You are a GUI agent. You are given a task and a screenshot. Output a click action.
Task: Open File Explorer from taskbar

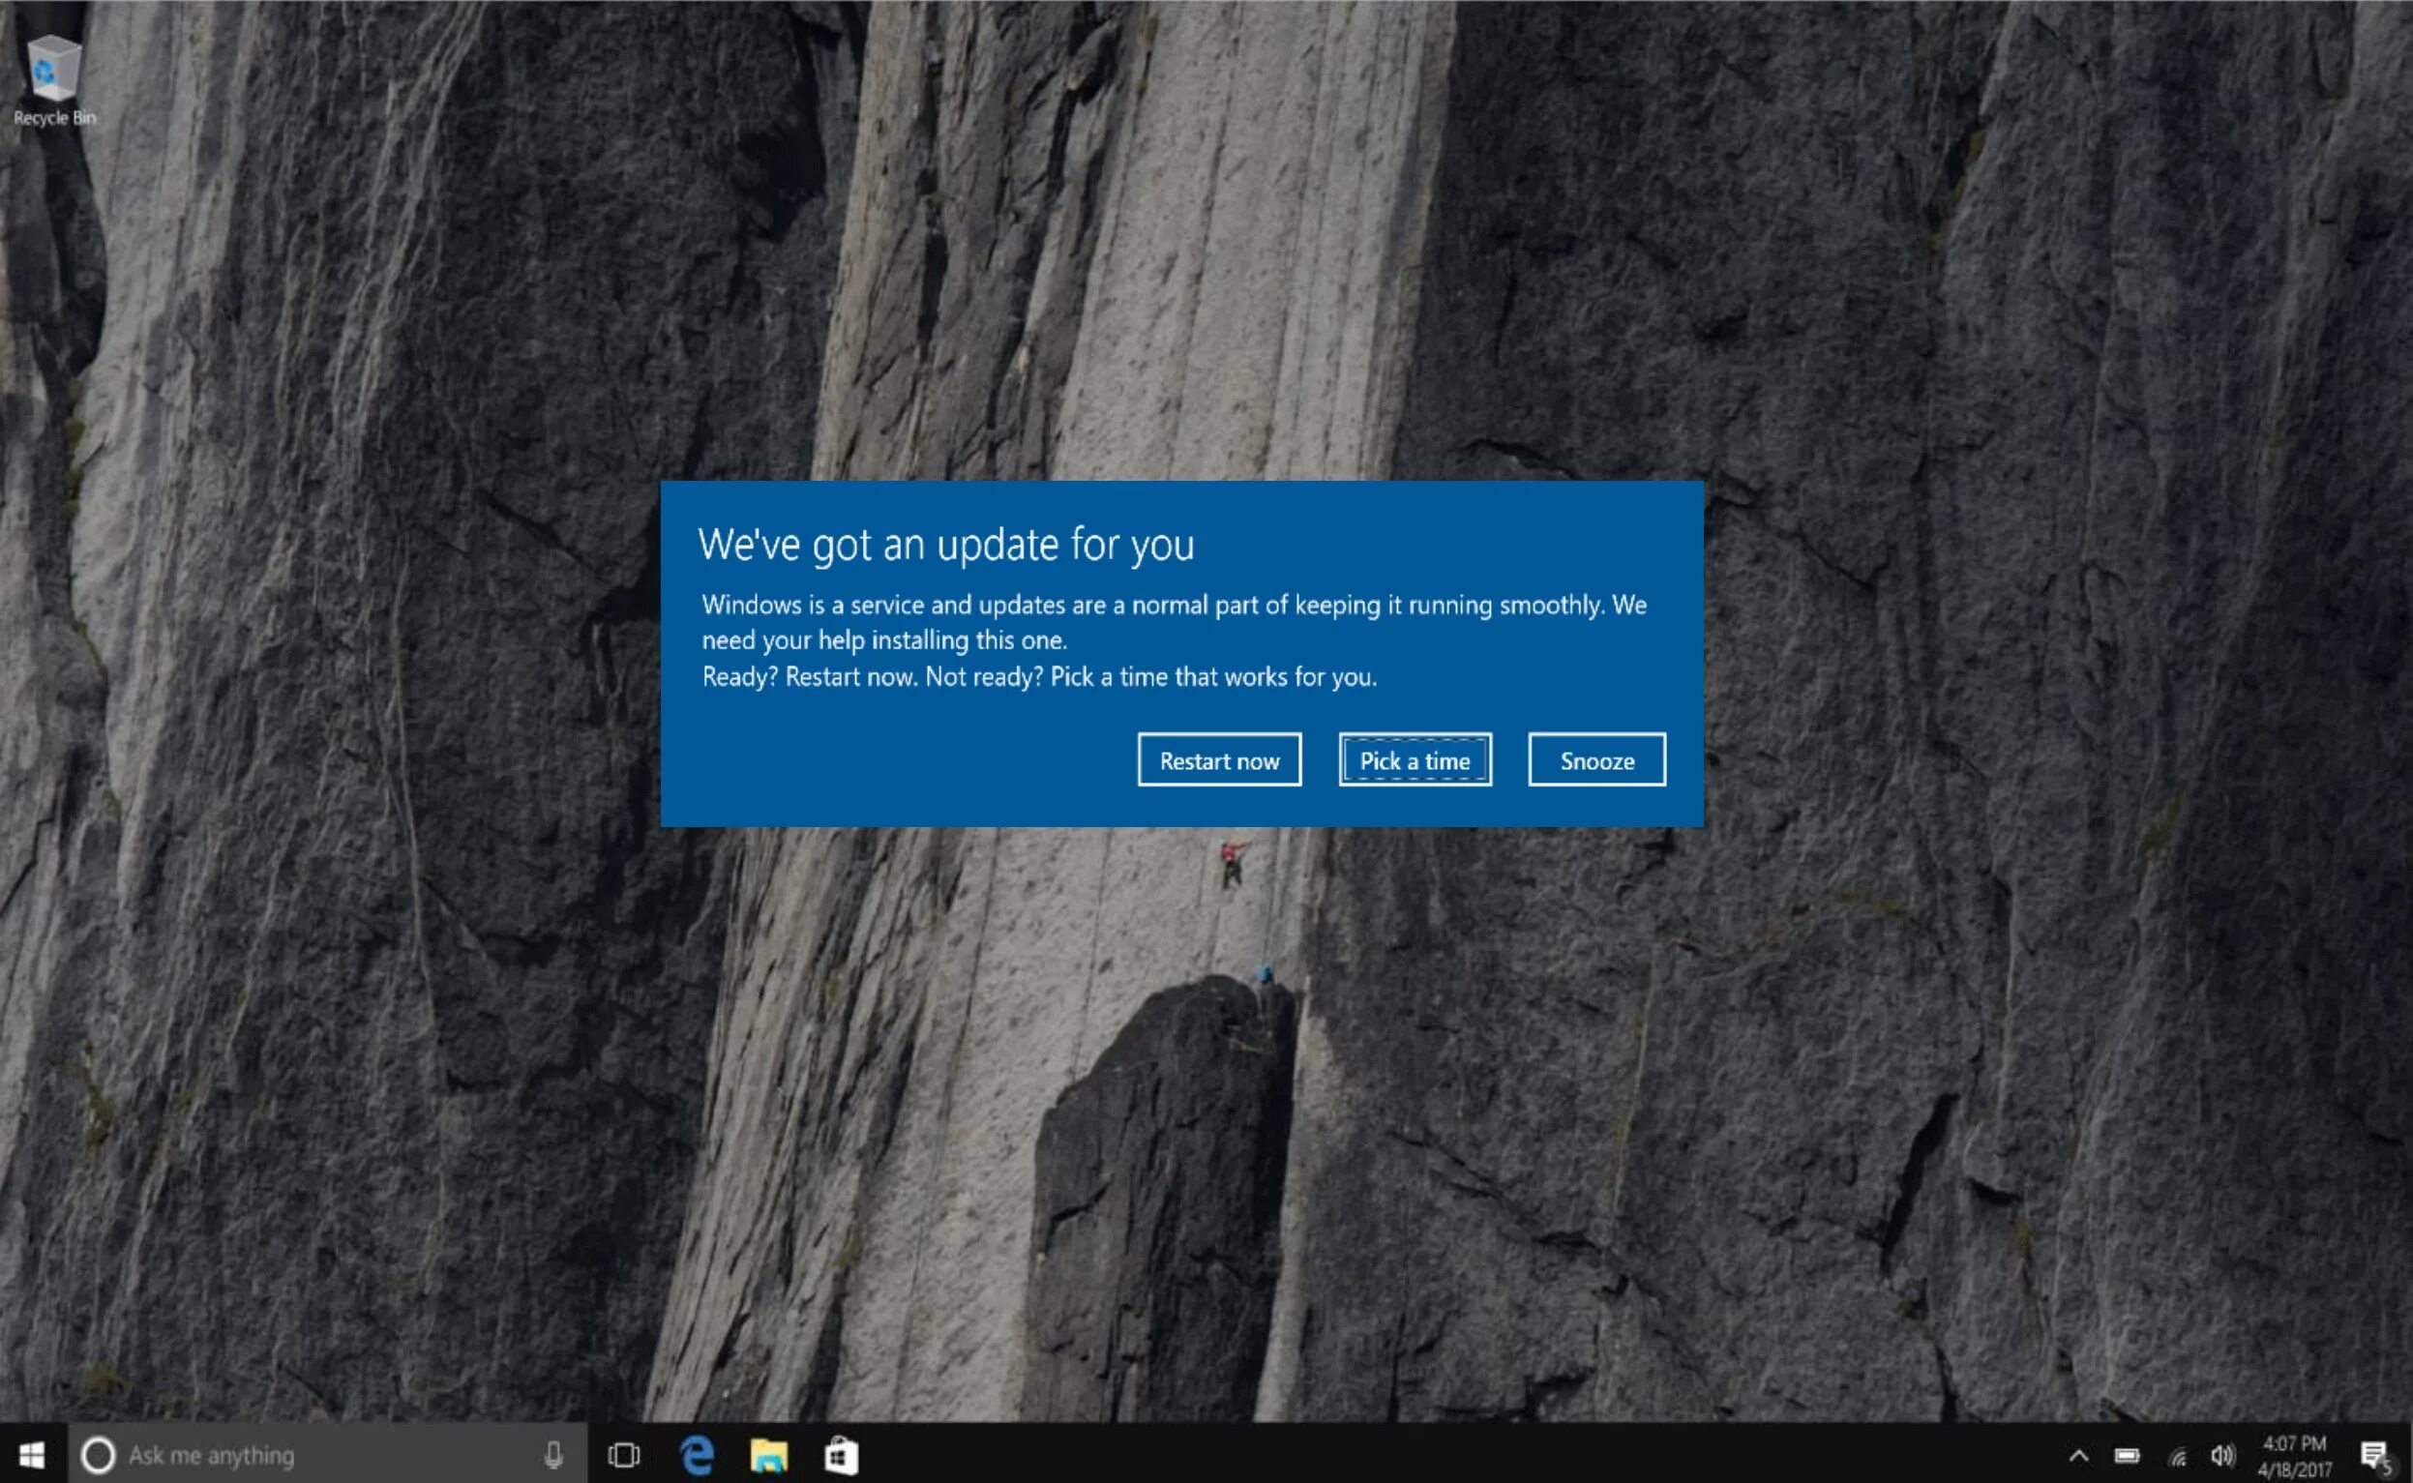(769, 1456)
